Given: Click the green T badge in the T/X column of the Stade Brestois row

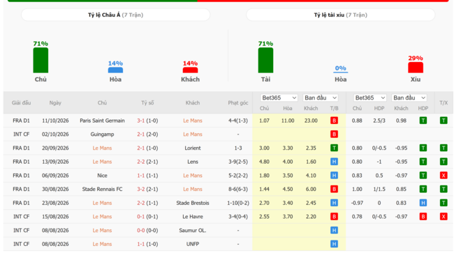Looking at the screenshot, I should coord(444,203).
